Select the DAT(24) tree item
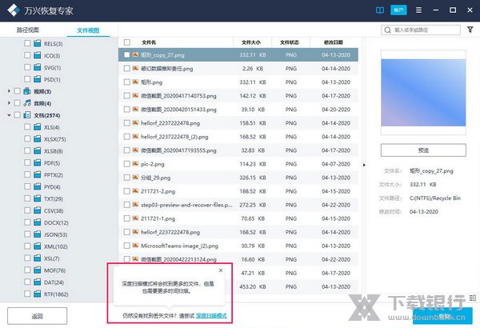 coord(54,282)
